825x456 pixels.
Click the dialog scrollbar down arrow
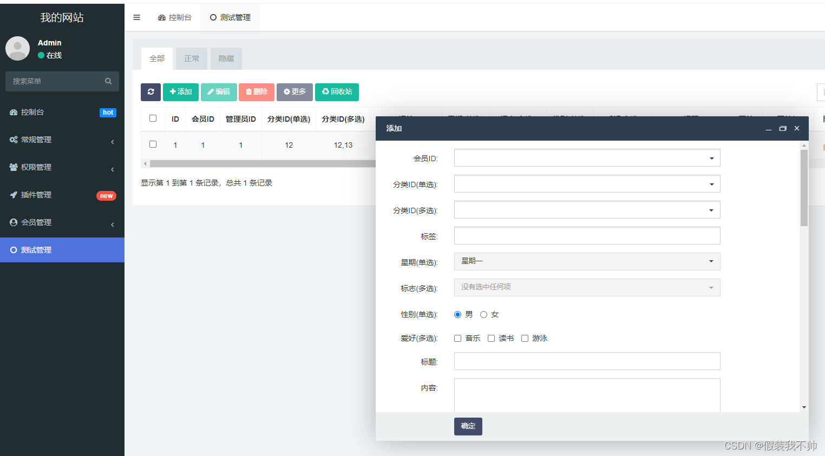804,407
